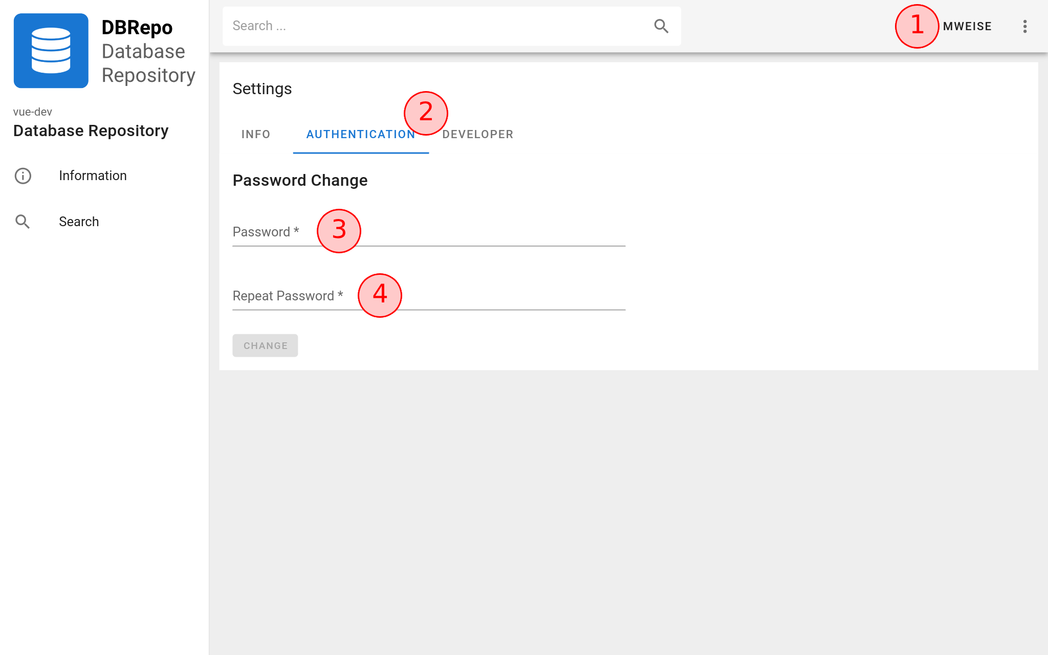Viewport: 1048px width, 655px height.
Task: Click the Password Change heading
Action: point(300,180)
